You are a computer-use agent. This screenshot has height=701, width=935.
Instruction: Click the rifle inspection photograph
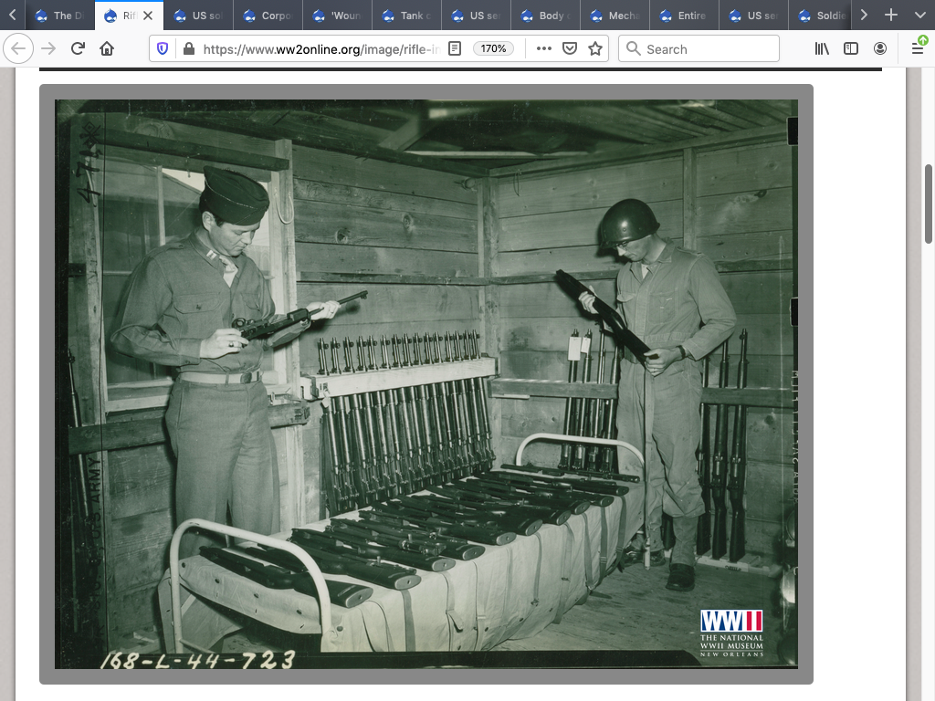tap(426, 383)
